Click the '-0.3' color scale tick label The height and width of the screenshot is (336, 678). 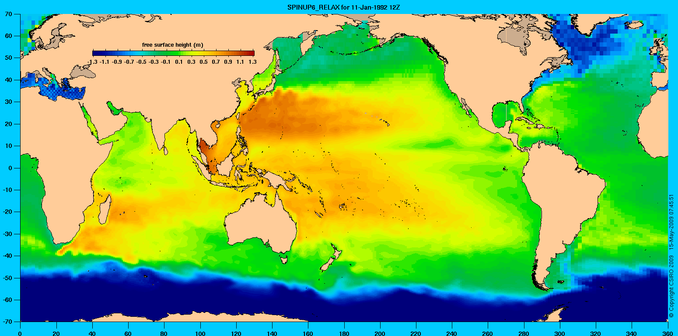pos(154,62)
